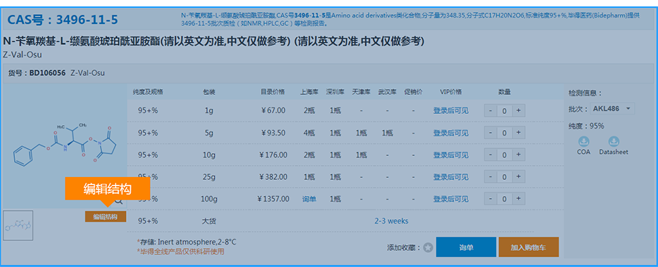Open the batch AKL486 dropdown
The width and height of the screenshot is (658, 267).
612,109
